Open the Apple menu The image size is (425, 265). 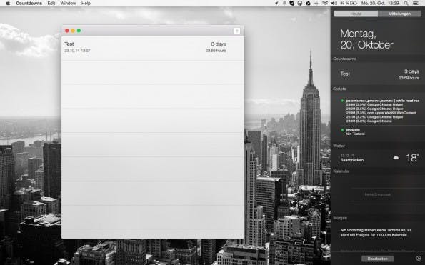(8, 4)
